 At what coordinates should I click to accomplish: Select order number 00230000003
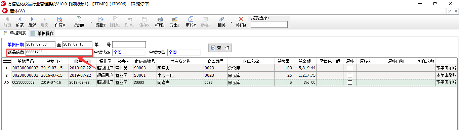tap(26, 75)
